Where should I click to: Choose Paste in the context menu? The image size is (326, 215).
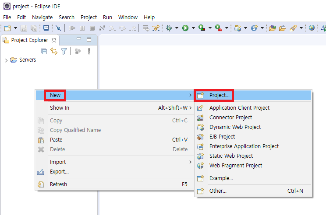tap(114, 140)
